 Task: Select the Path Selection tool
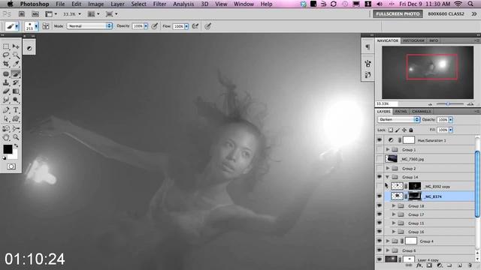(x=6, y=119)
